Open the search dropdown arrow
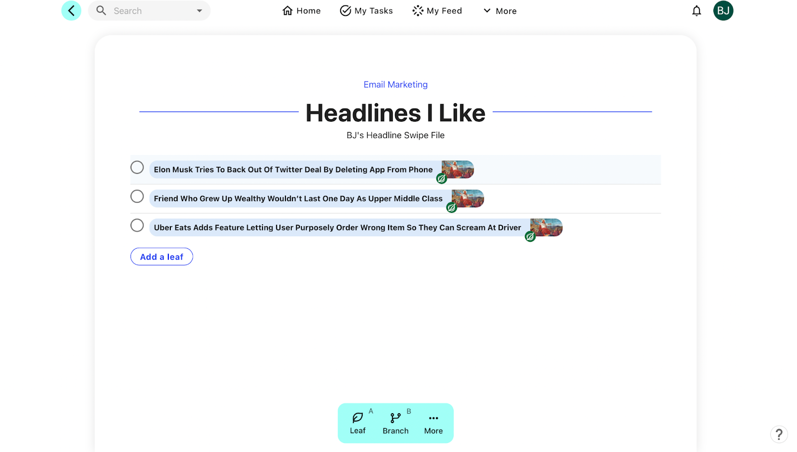797x452 pixels. [199, 11]
